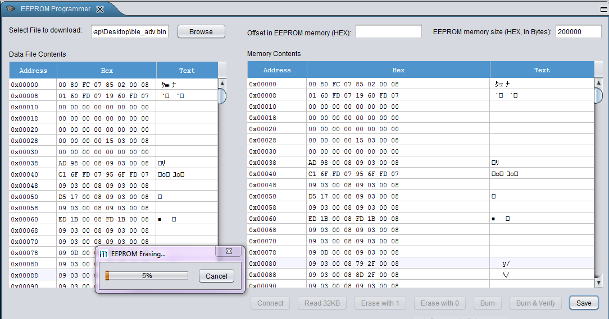Click the Read 32KB button
This screenshot has height=319, width=609.
point(322,303)
